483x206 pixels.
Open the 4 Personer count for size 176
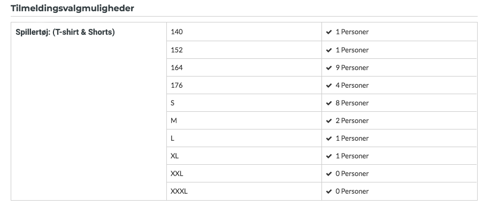[352, 85]
